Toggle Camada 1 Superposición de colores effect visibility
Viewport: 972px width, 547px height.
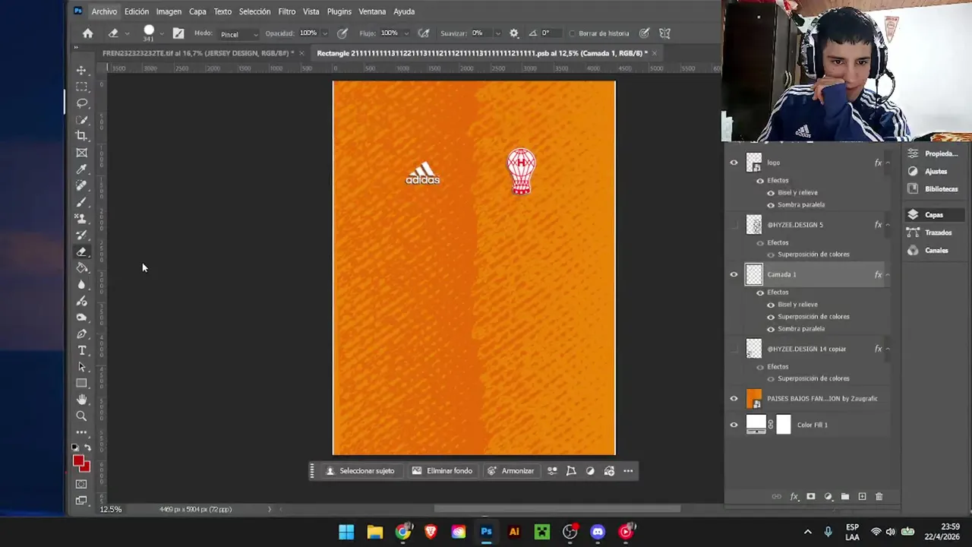coord(771,317)
